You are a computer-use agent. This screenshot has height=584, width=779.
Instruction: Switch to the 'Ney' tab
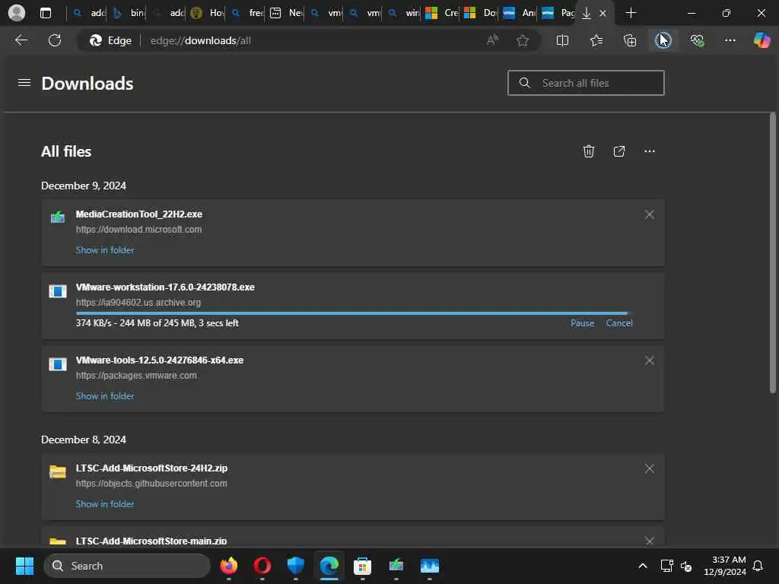tap(287, 13)
